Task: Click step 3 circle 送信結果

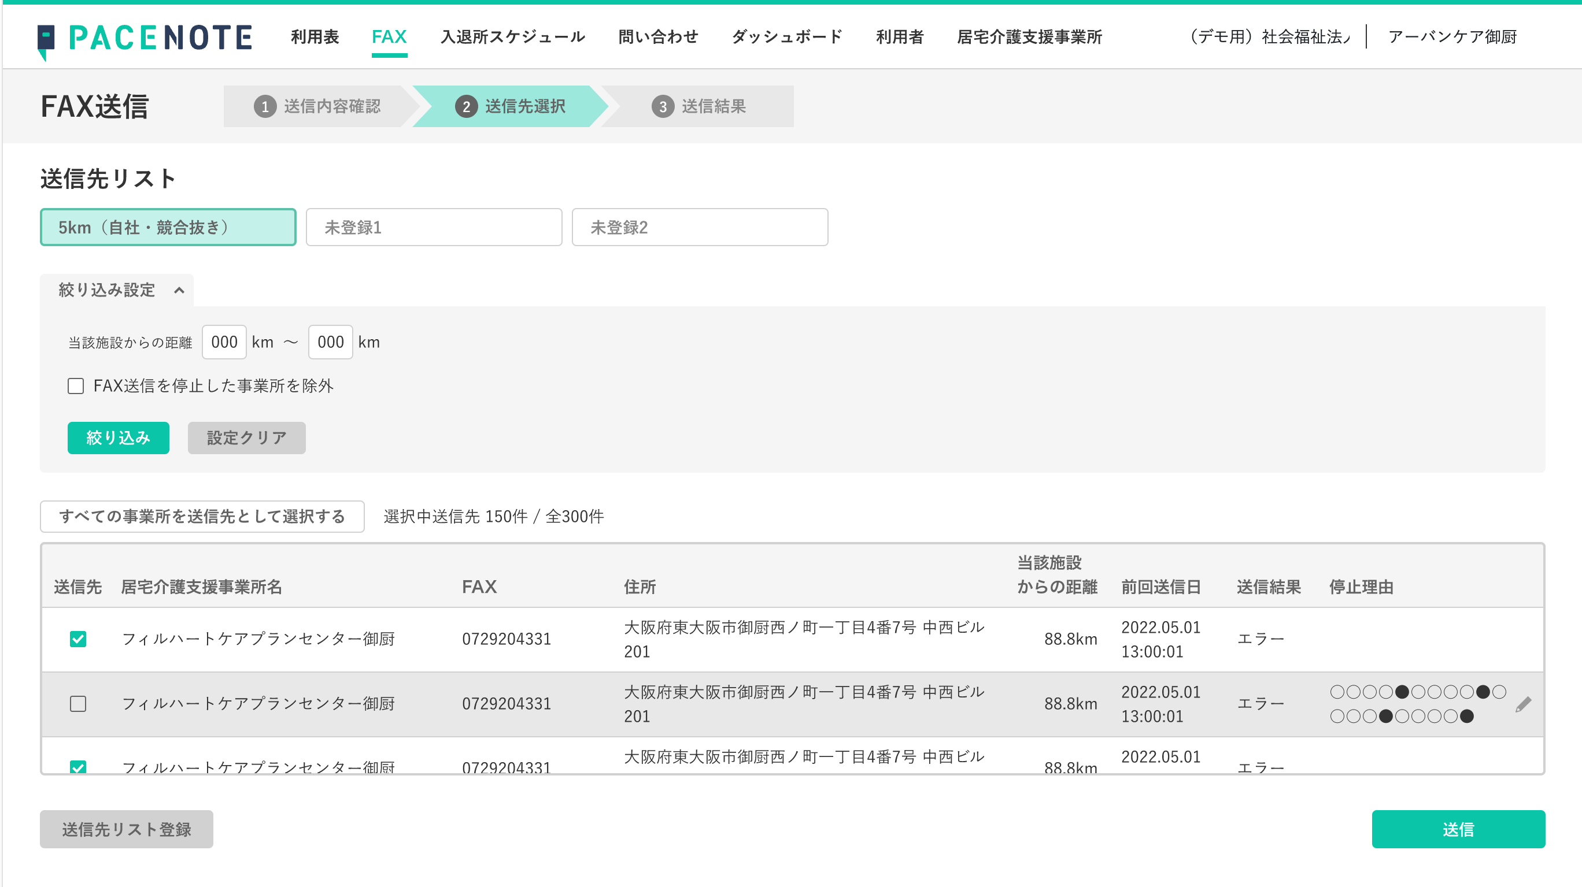Action: coord(663,106)
